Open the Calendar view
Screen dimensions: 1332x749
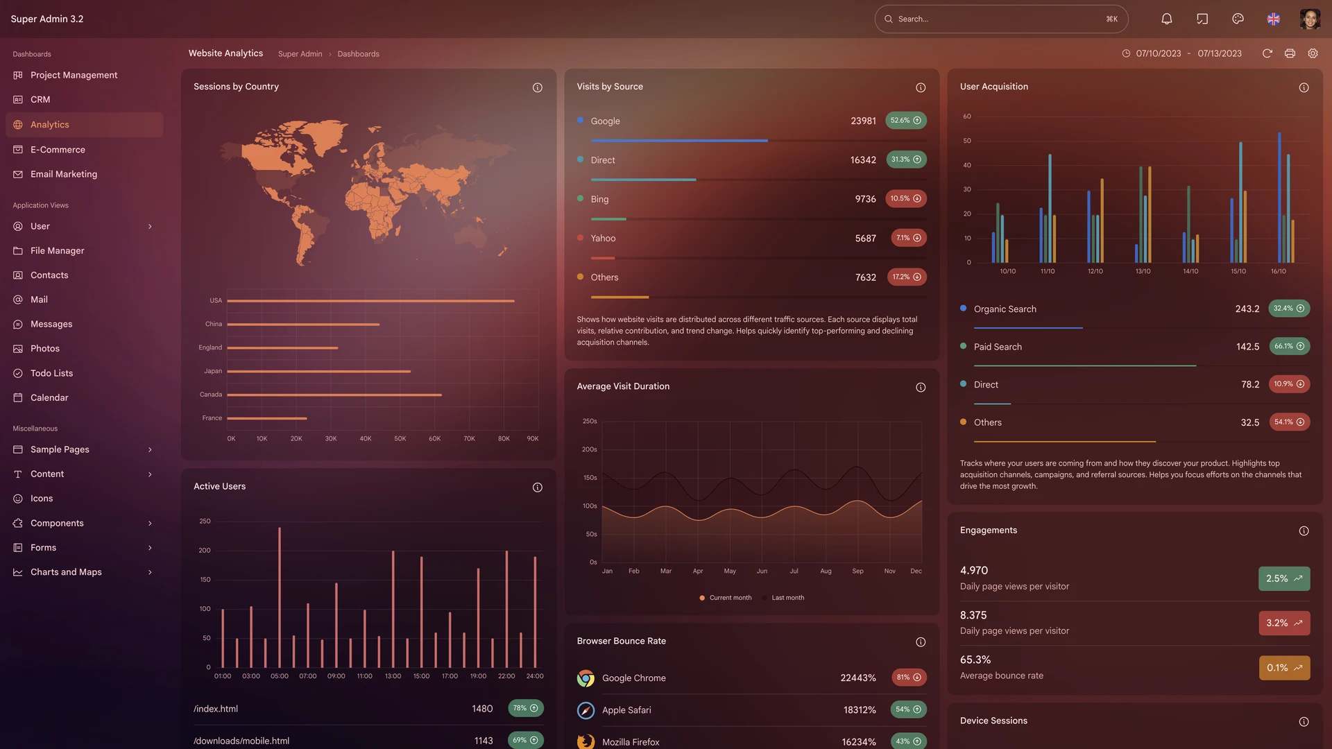pos(84,397)
